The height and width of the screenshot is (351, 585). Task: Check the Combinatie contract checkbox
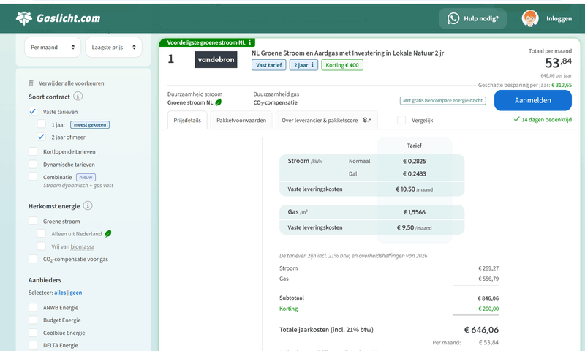click(x=33, y=177)
